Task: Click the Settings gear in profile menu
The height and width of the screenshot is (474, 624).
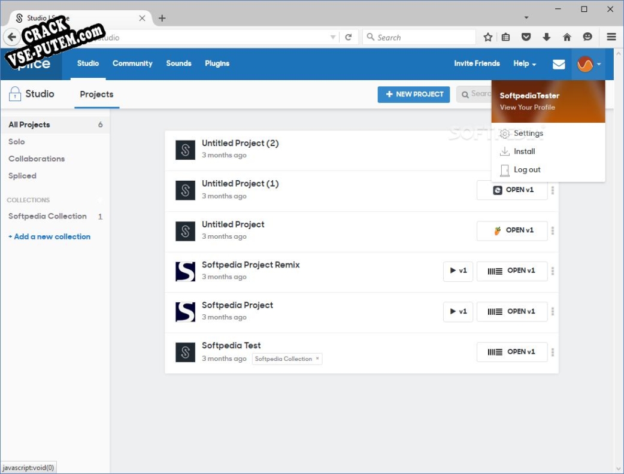Action: pos(504,133)
